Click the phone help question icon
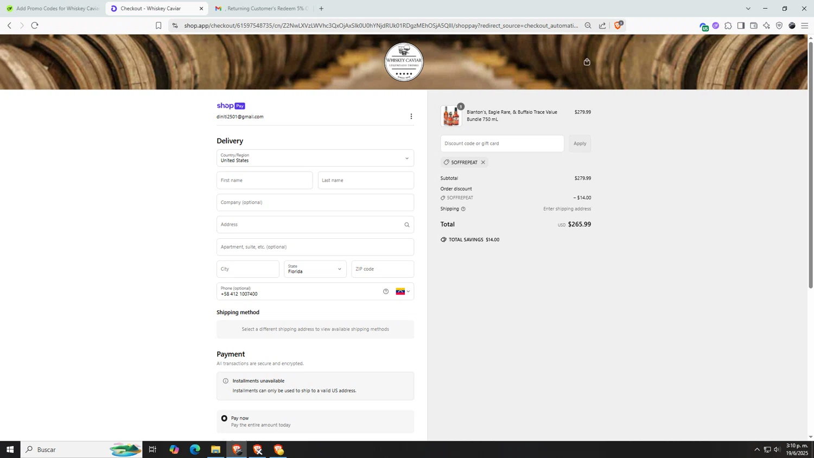Screen dimensions: 814x458 pyautogui.click(x=386, y=291)
